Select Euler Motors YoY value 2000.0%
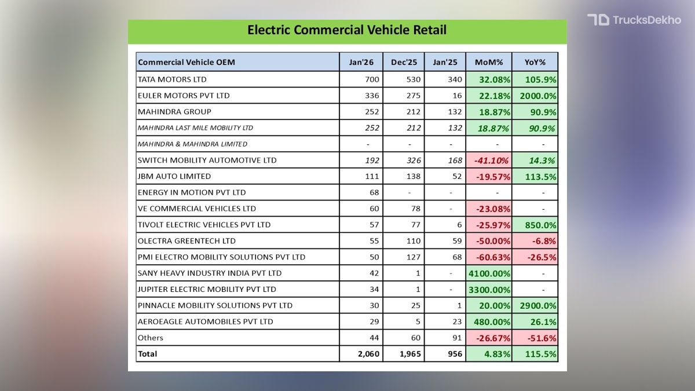This screenshot has height=391, width=695. click(539, 96)
